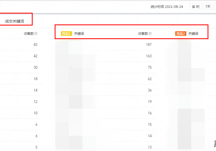Click help icon beside 竞品1 访客数 header
216x151 pixels.
[x=150, y=34]
